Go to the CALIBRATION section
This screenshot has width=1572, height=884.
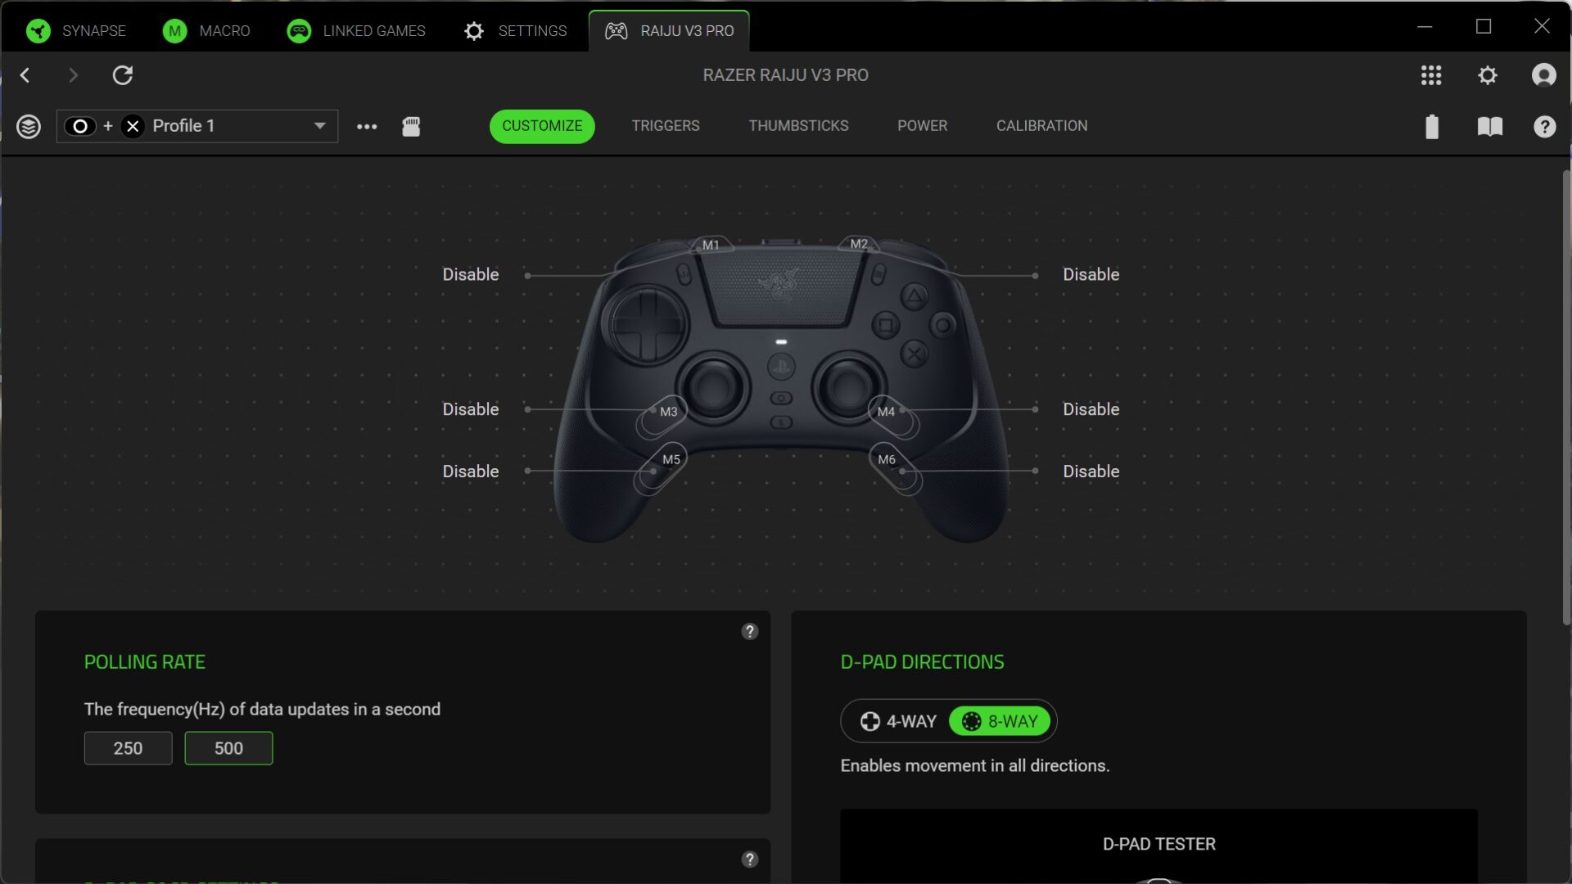1041,126
